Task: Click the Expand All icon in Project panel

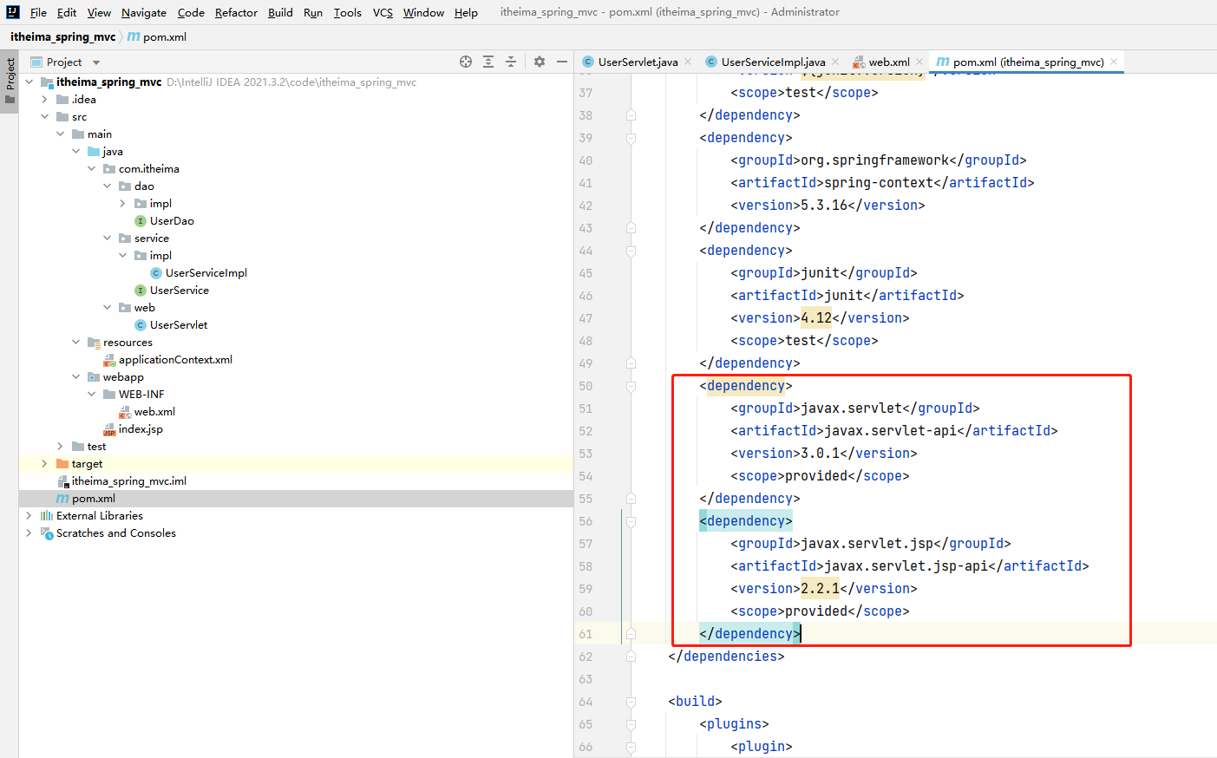Action: click(488, 62)
